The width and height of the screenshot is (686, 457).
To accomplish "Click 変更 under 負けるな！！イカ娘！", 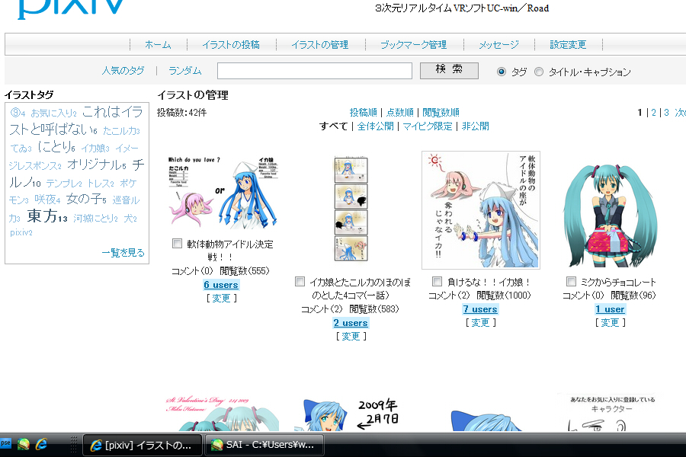I will pos(480,323).
